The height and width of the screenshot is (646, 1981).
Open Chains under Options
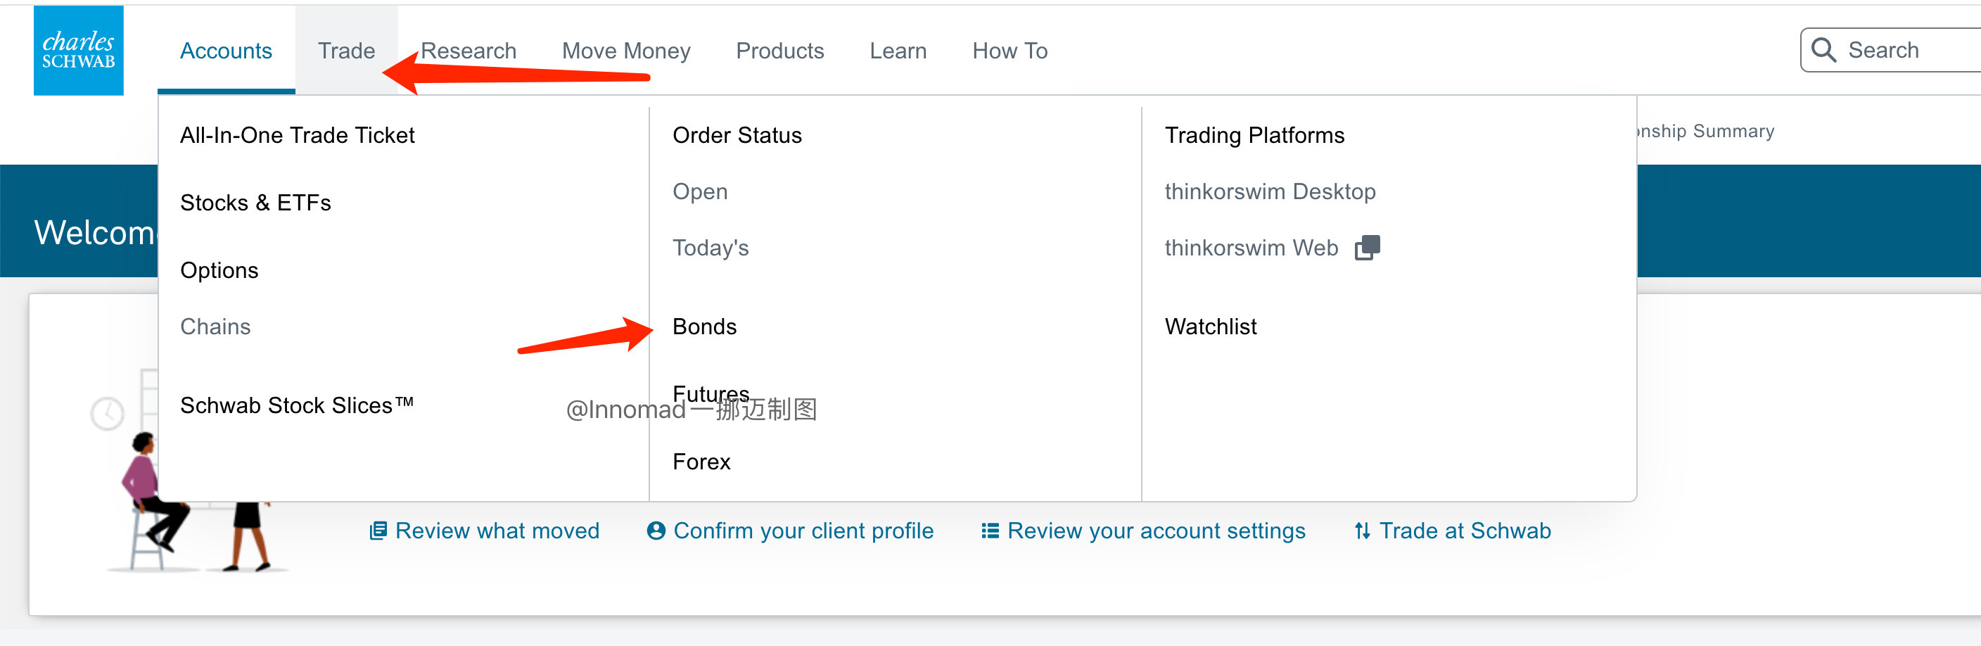[215, 327]
